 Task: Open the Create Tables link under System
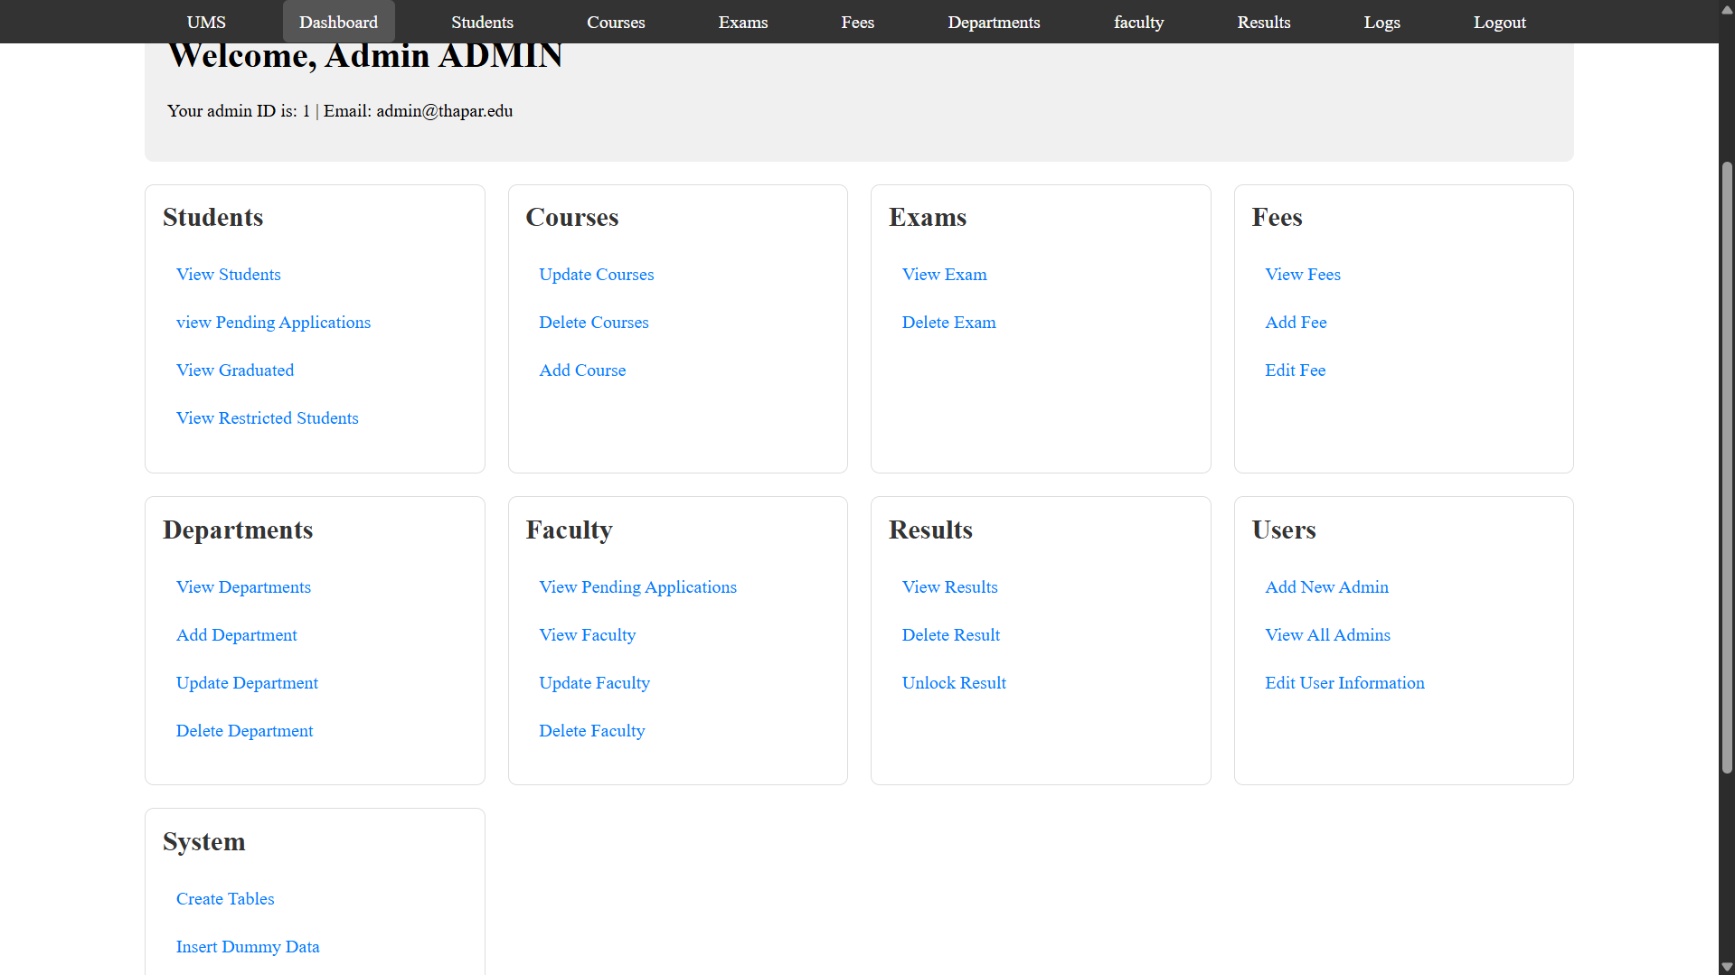coord(225,898)
